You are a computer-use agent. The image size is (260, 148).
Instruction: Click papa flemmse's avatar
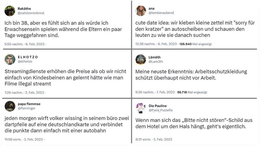click(10, 106)
